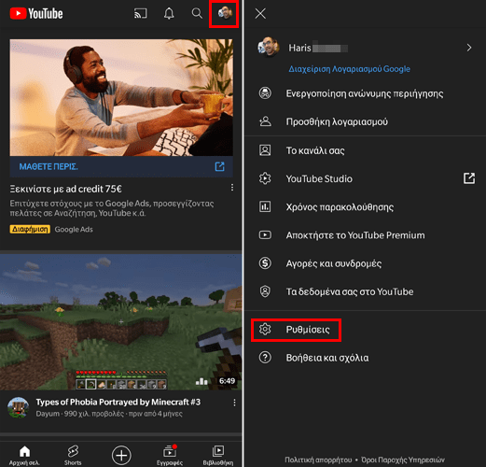Play the Minecraft Phobia video thumbnail

pos(121,322)
